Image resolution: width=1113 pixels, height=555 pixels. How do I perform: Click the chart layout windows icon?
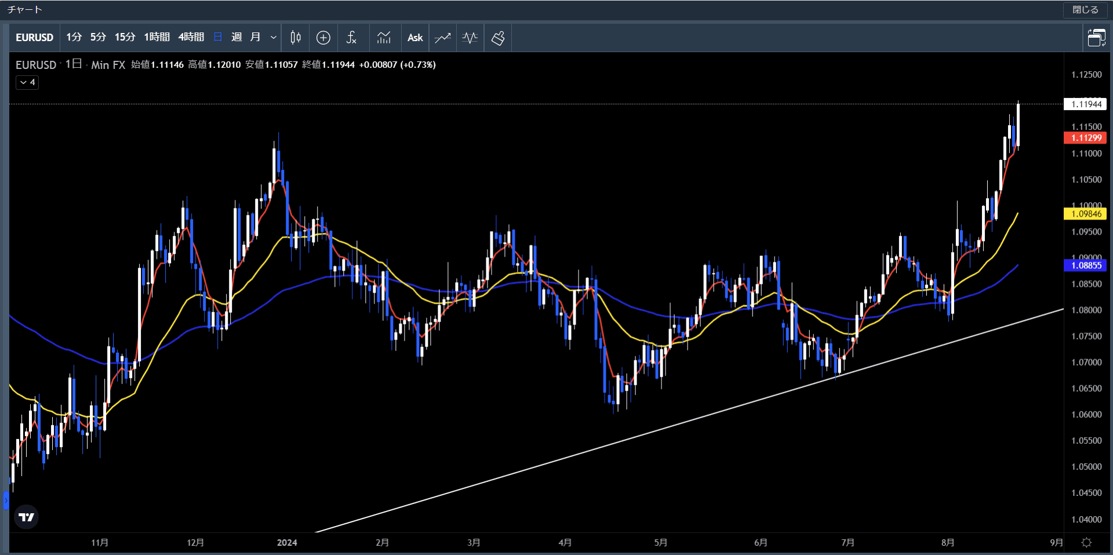click(x=1096, y=38)
